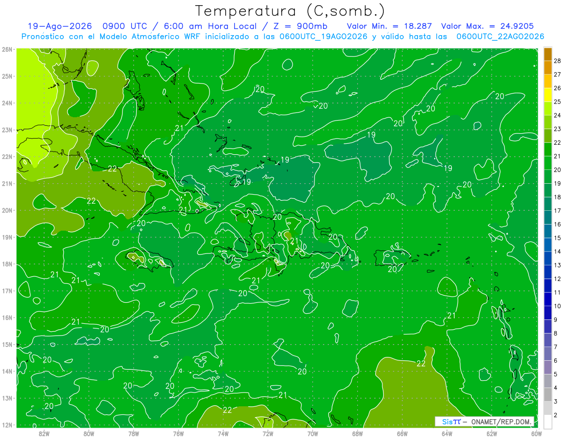The image size is (570, 440).
Task: Click color scale label 3
Action: [556, 402]
